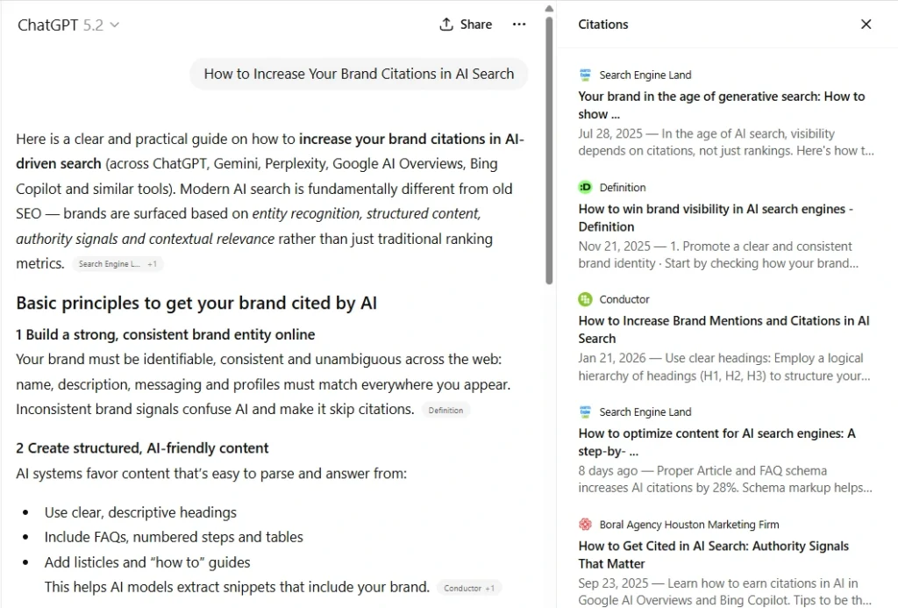Expand the Conductor +1 citation chip
The width and height of the screenshot is (898, 608).
pos(468,589)
